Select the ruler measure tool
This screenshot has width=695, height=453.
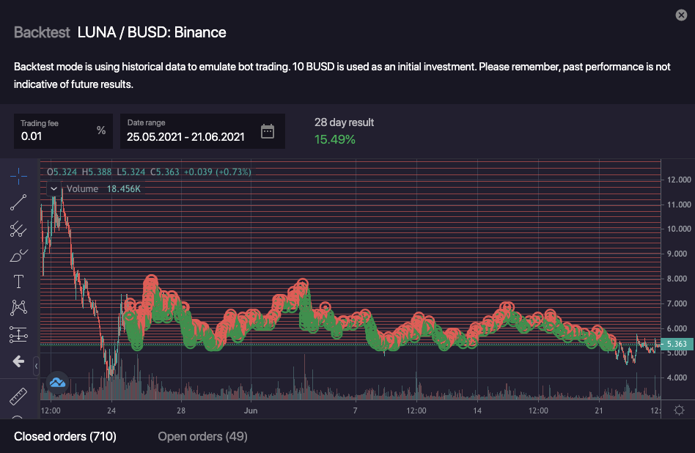point(18,397)
